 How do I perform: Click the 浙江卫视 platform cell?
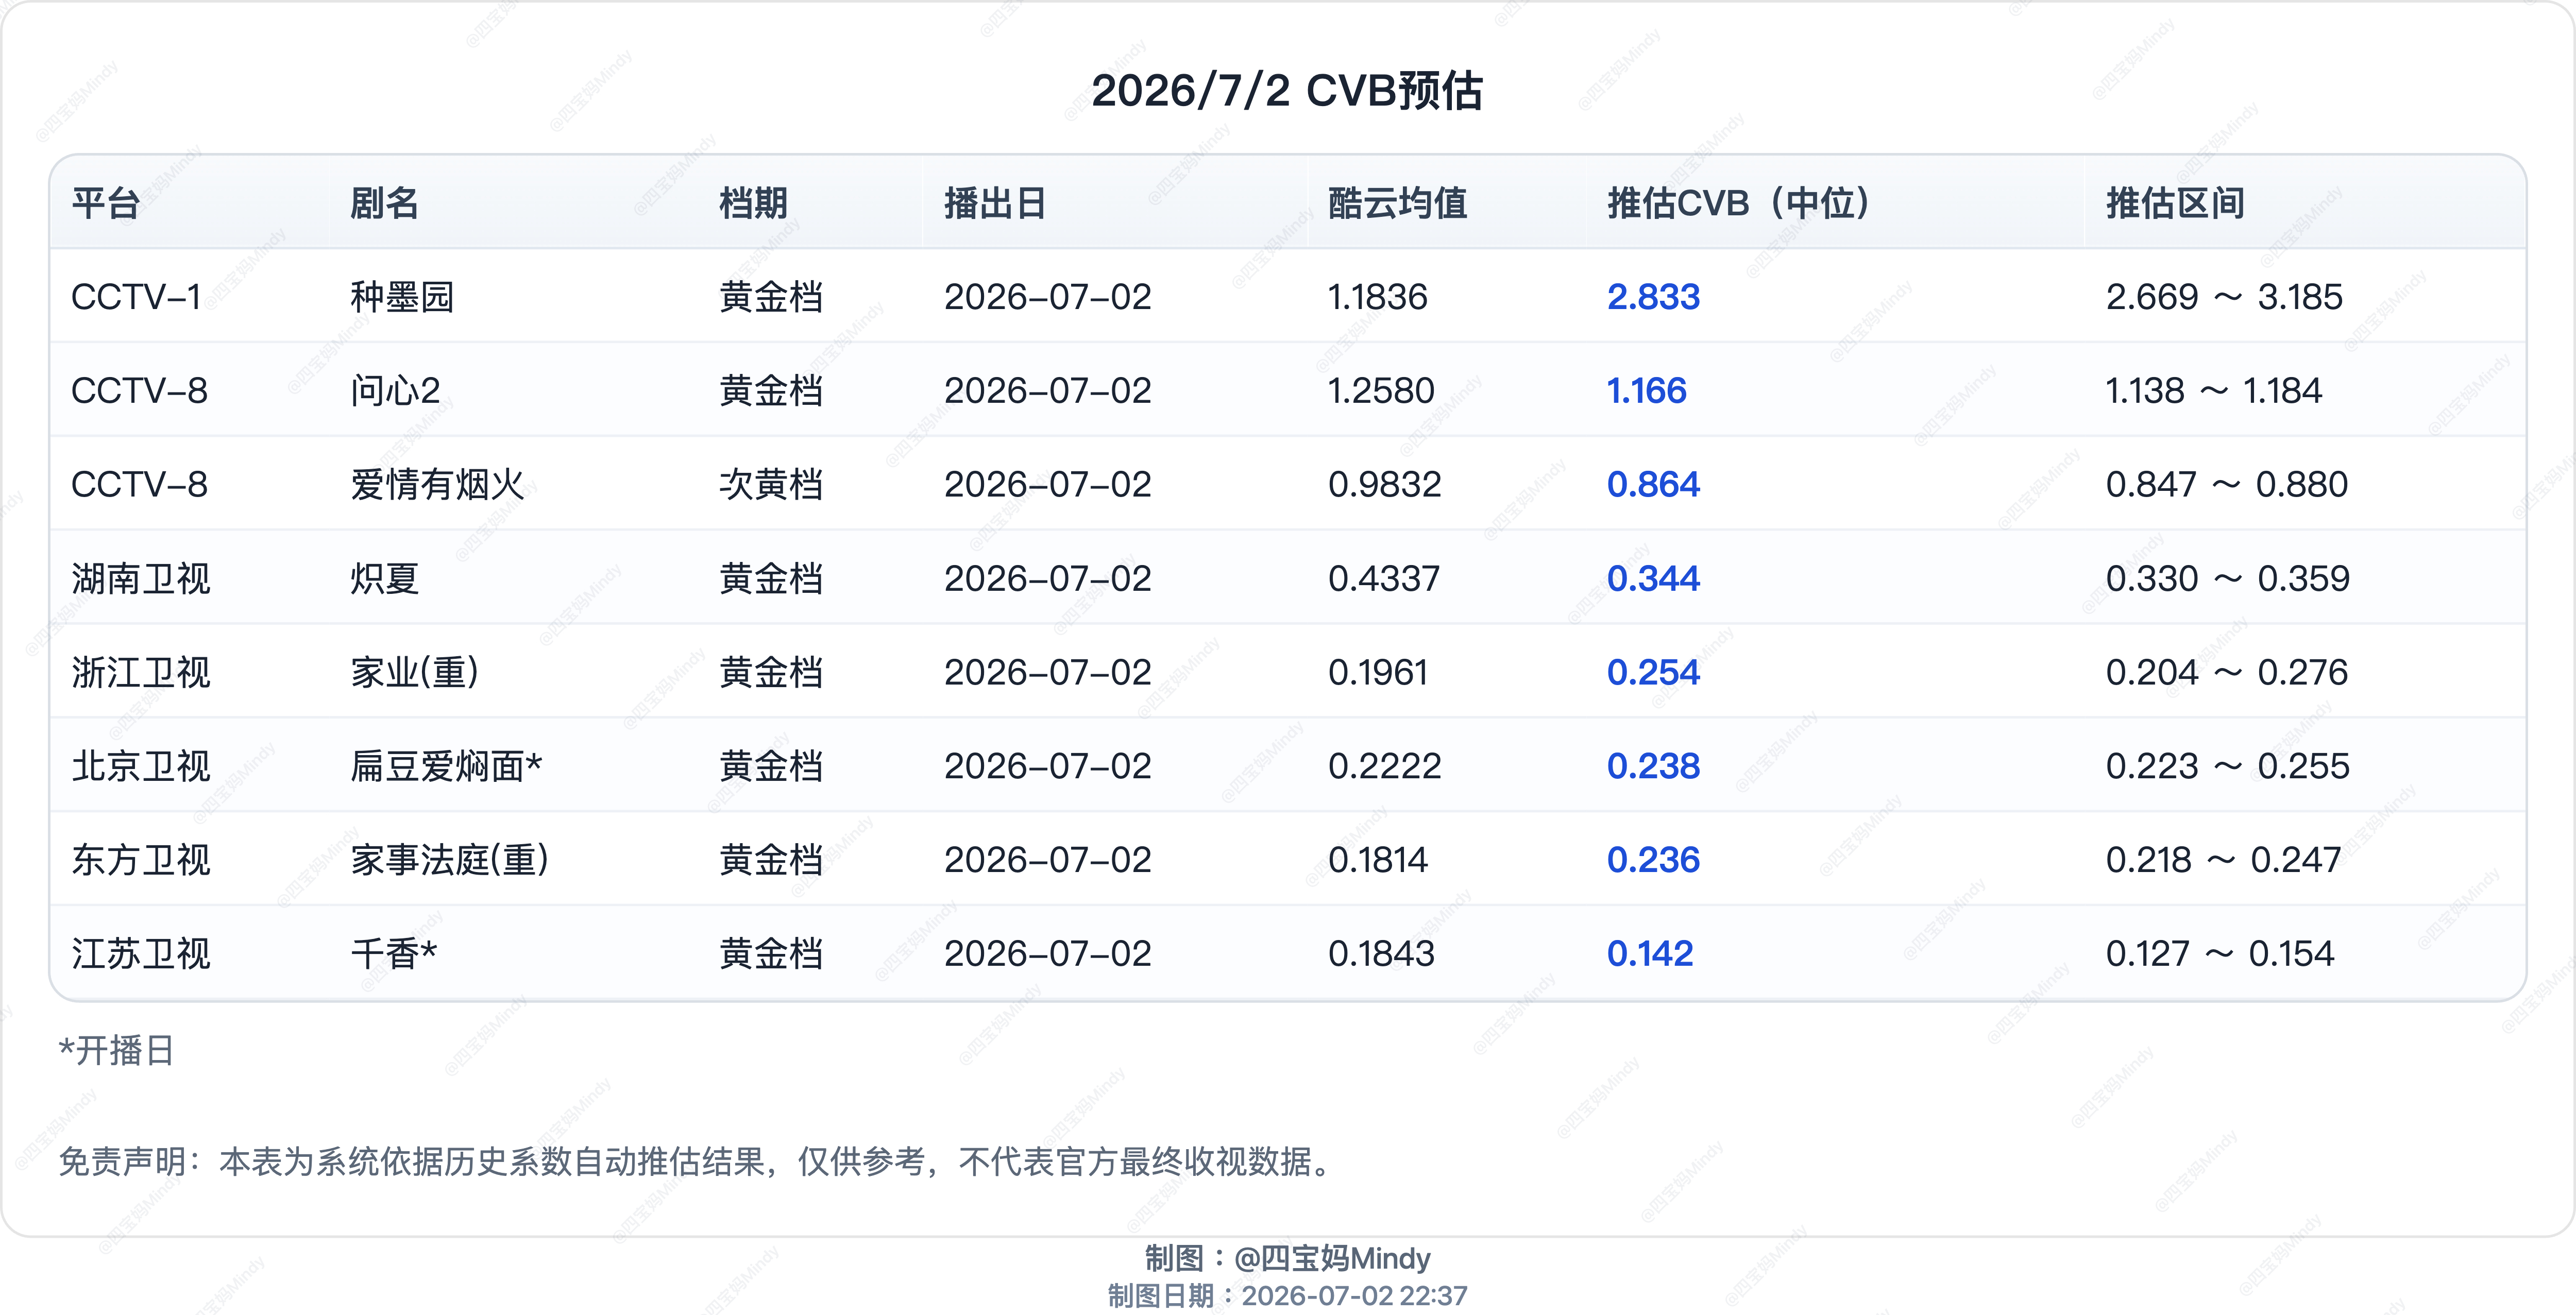click(x=141, y=673)
